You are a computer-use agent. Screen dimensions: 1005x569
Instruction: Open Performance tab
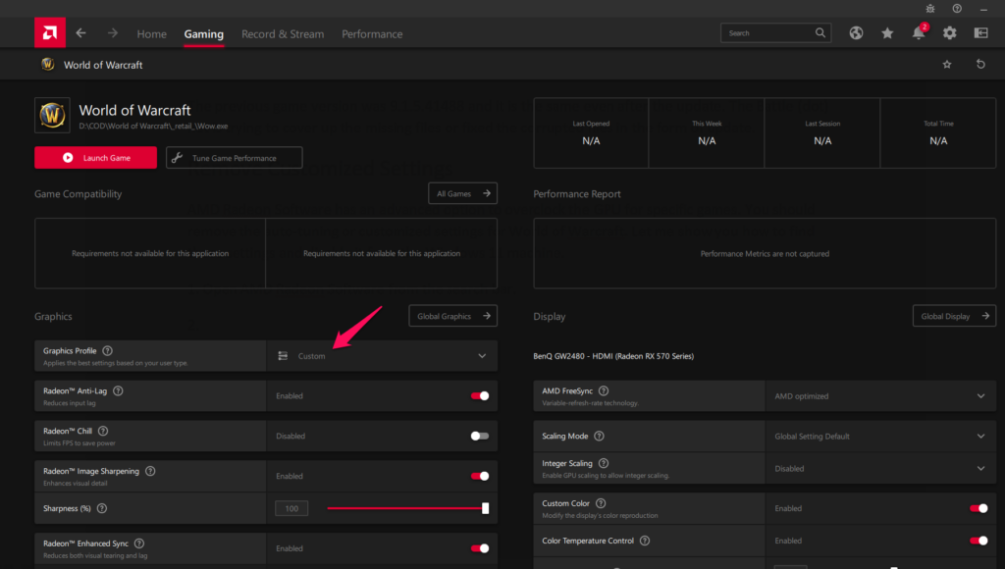(x=372, y=34)
